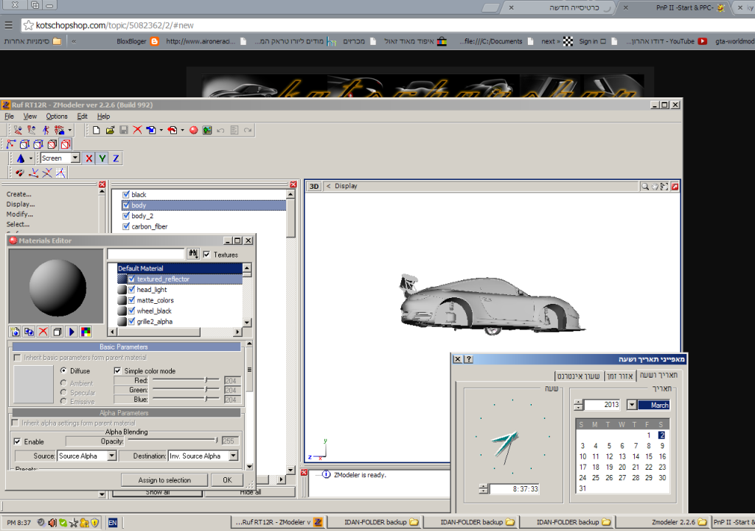Click the binoculars find icon in Materials Editor
Viewport: 755px width, 531px height.
point(193,254)
